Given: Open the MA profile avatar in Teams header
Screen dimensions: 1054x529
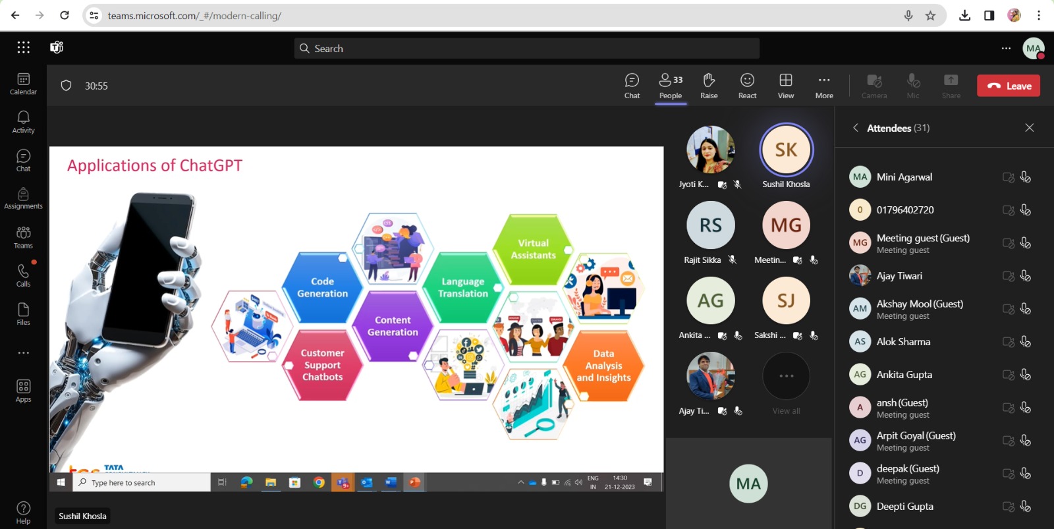Looking at the screenshot, I should (1033, 48).
